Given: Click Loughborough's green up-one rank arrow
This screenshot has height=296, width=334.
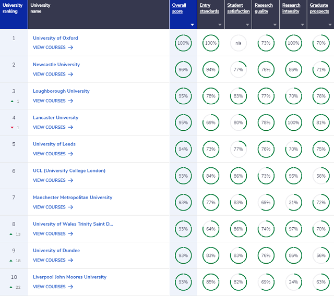Looking at the screenshot, I should [x=12, y=101].
